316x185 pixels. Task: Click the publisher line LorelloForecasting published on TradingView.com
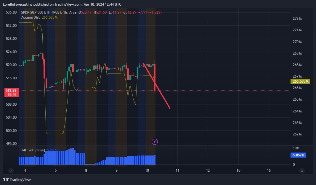(62, 4)
